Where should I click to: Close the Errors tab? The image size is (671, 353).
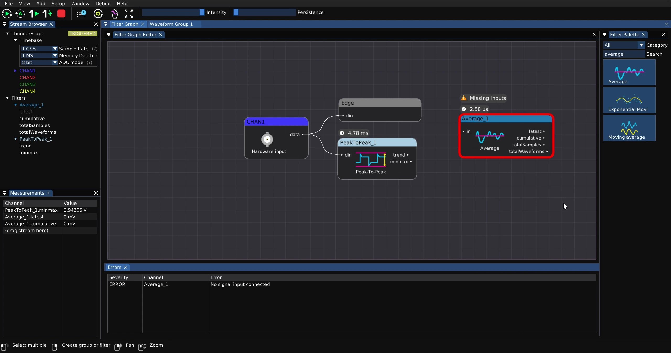pos(126,267)
